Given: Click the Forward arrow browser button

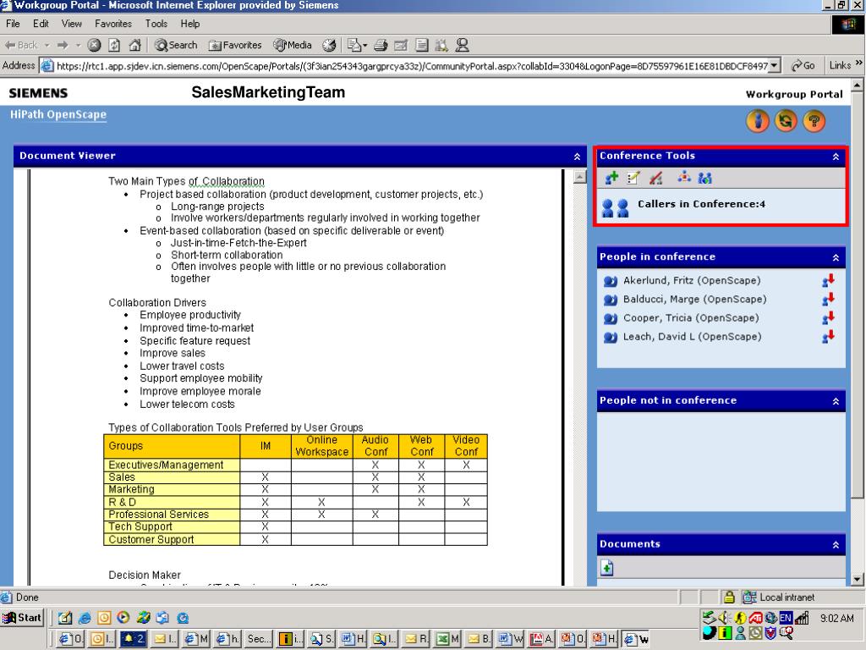Looking at the screenshot, I should (x=63, y=45).
